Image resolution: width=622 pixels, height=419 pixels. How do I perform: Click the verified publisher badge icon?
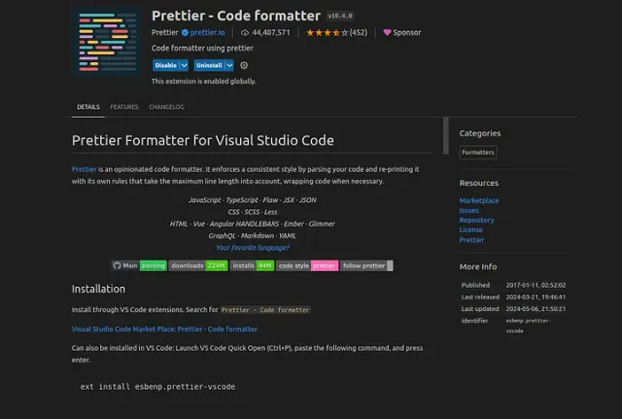point(185,32)
